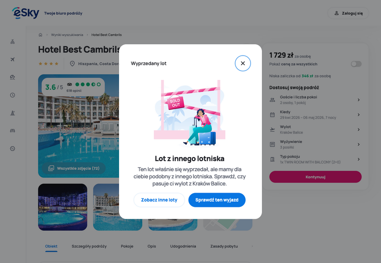Expand Goście i liczba pokoi option

[x=315, y=100]
